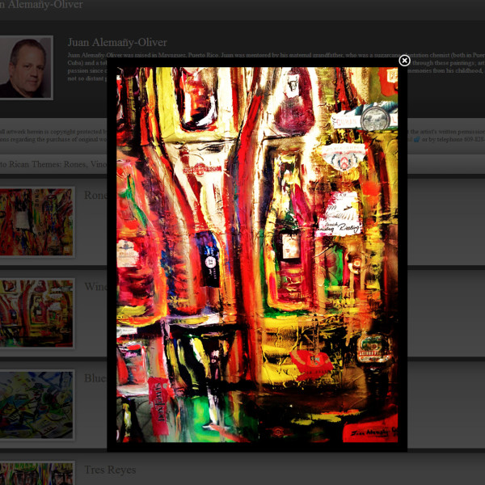Open the artist portrait photo
The width and height of the screenshot is (485, 485).
point(25,68)
